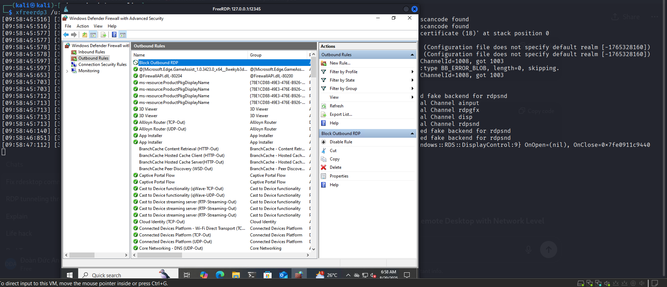Click the Up One Level folder icon

click(x=85, y=35)
